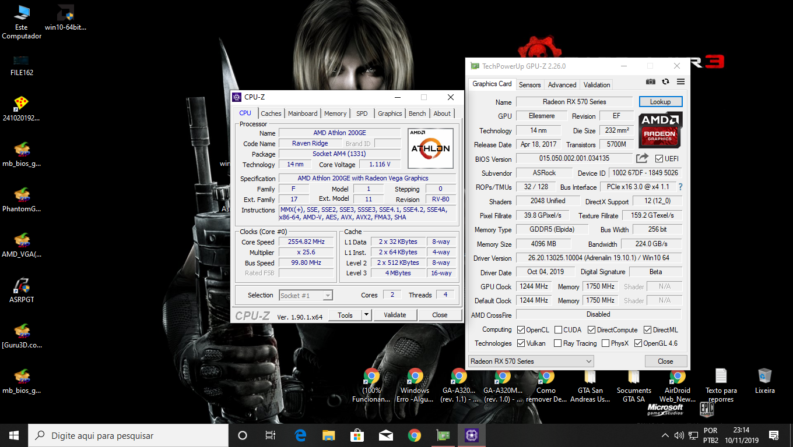Click the Close button in GPU-Z
The height and width of the screenshot is (447, 793).
click(665, 361)
